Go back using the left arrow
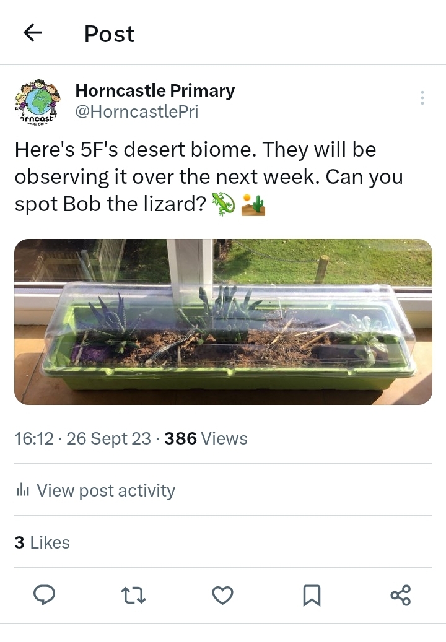Image resolution: width=446 pixels, height=642 pixels. click(33, 33)
